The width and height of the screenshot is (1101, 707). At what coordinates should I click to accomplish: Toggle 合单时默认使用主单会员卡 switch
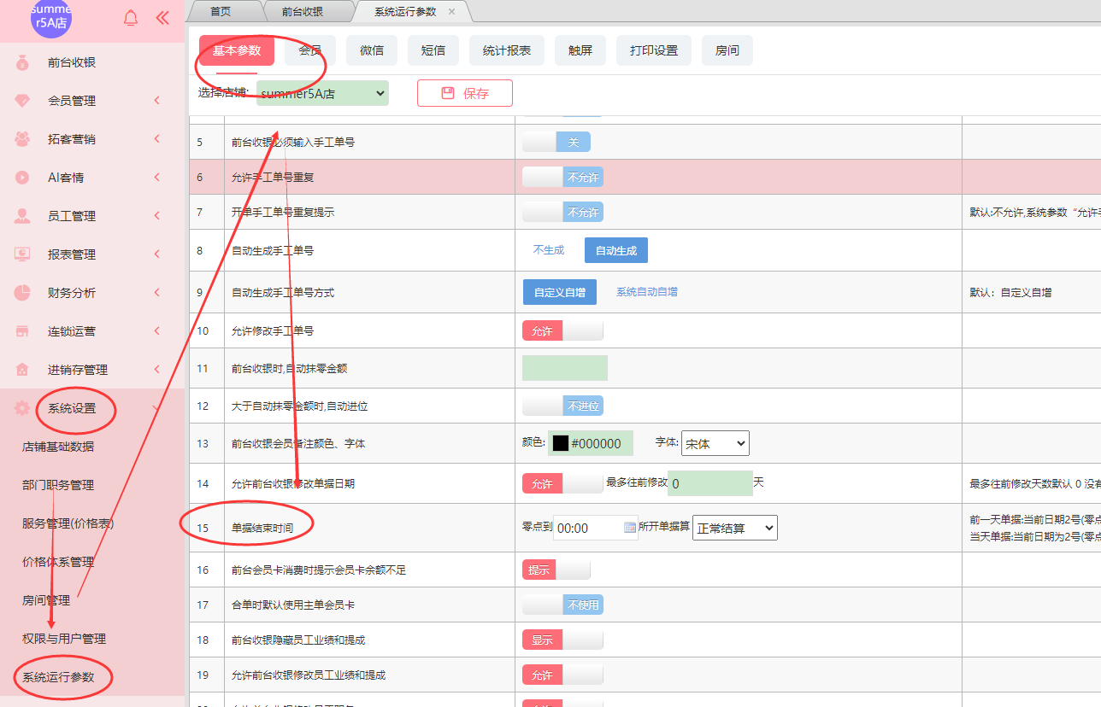562,605
